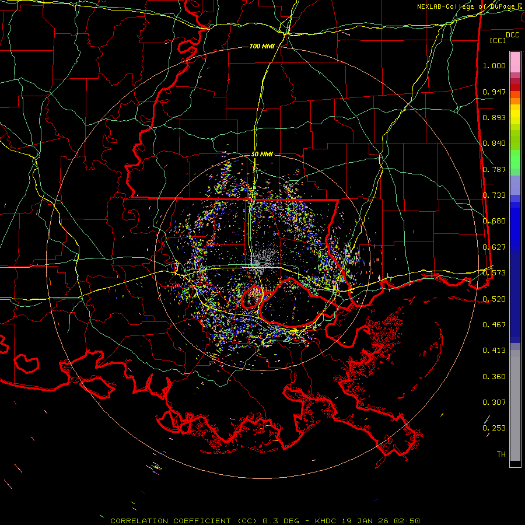Click the 50 NMI range ring label

click(262, 155)
